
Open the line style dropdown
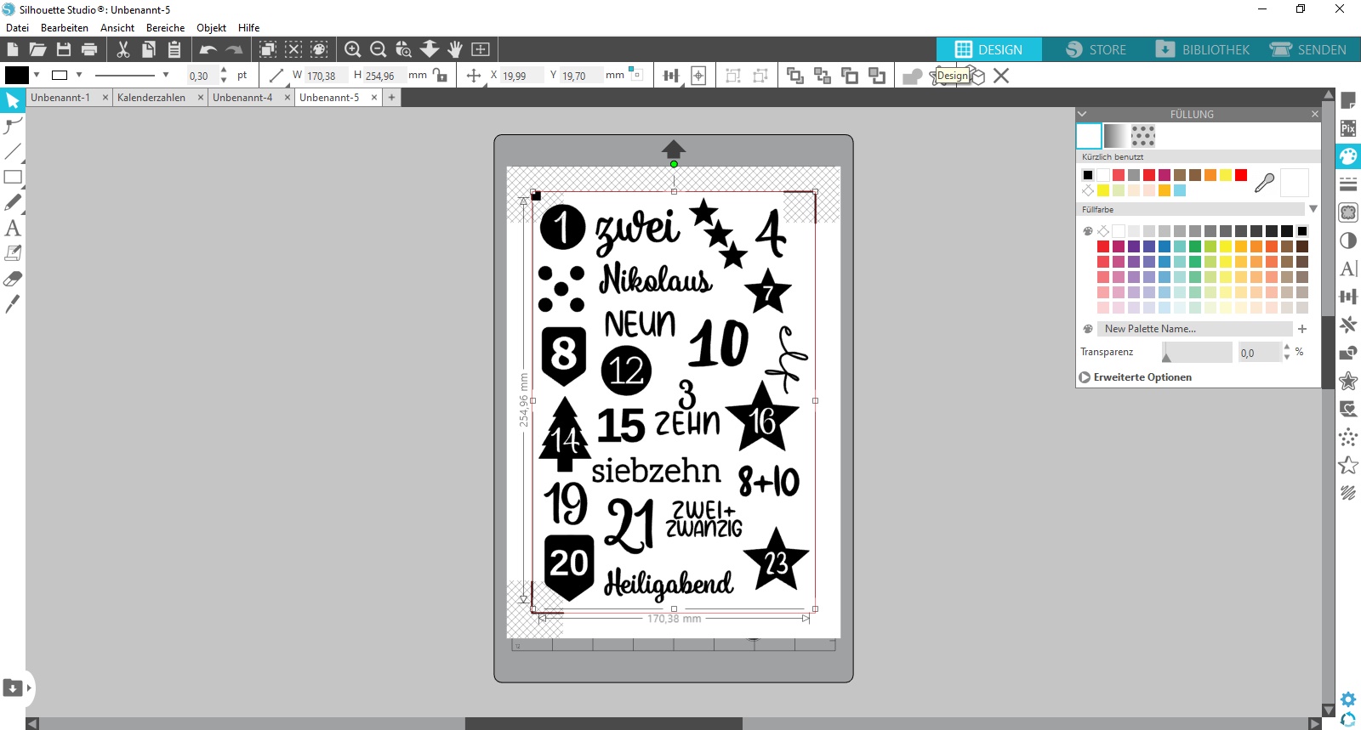[165, 75]
